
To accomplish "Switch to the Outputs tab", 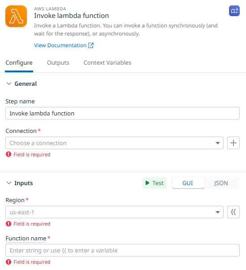I will coord(58,63).
